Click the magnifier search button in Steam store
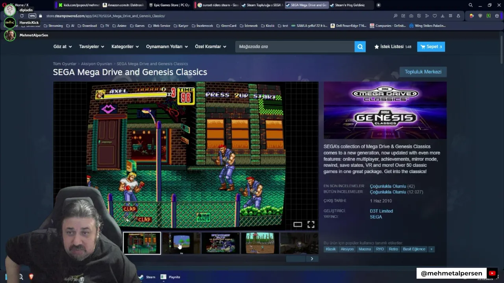Viewport: 504px width, 283px height. pos(360,47)
